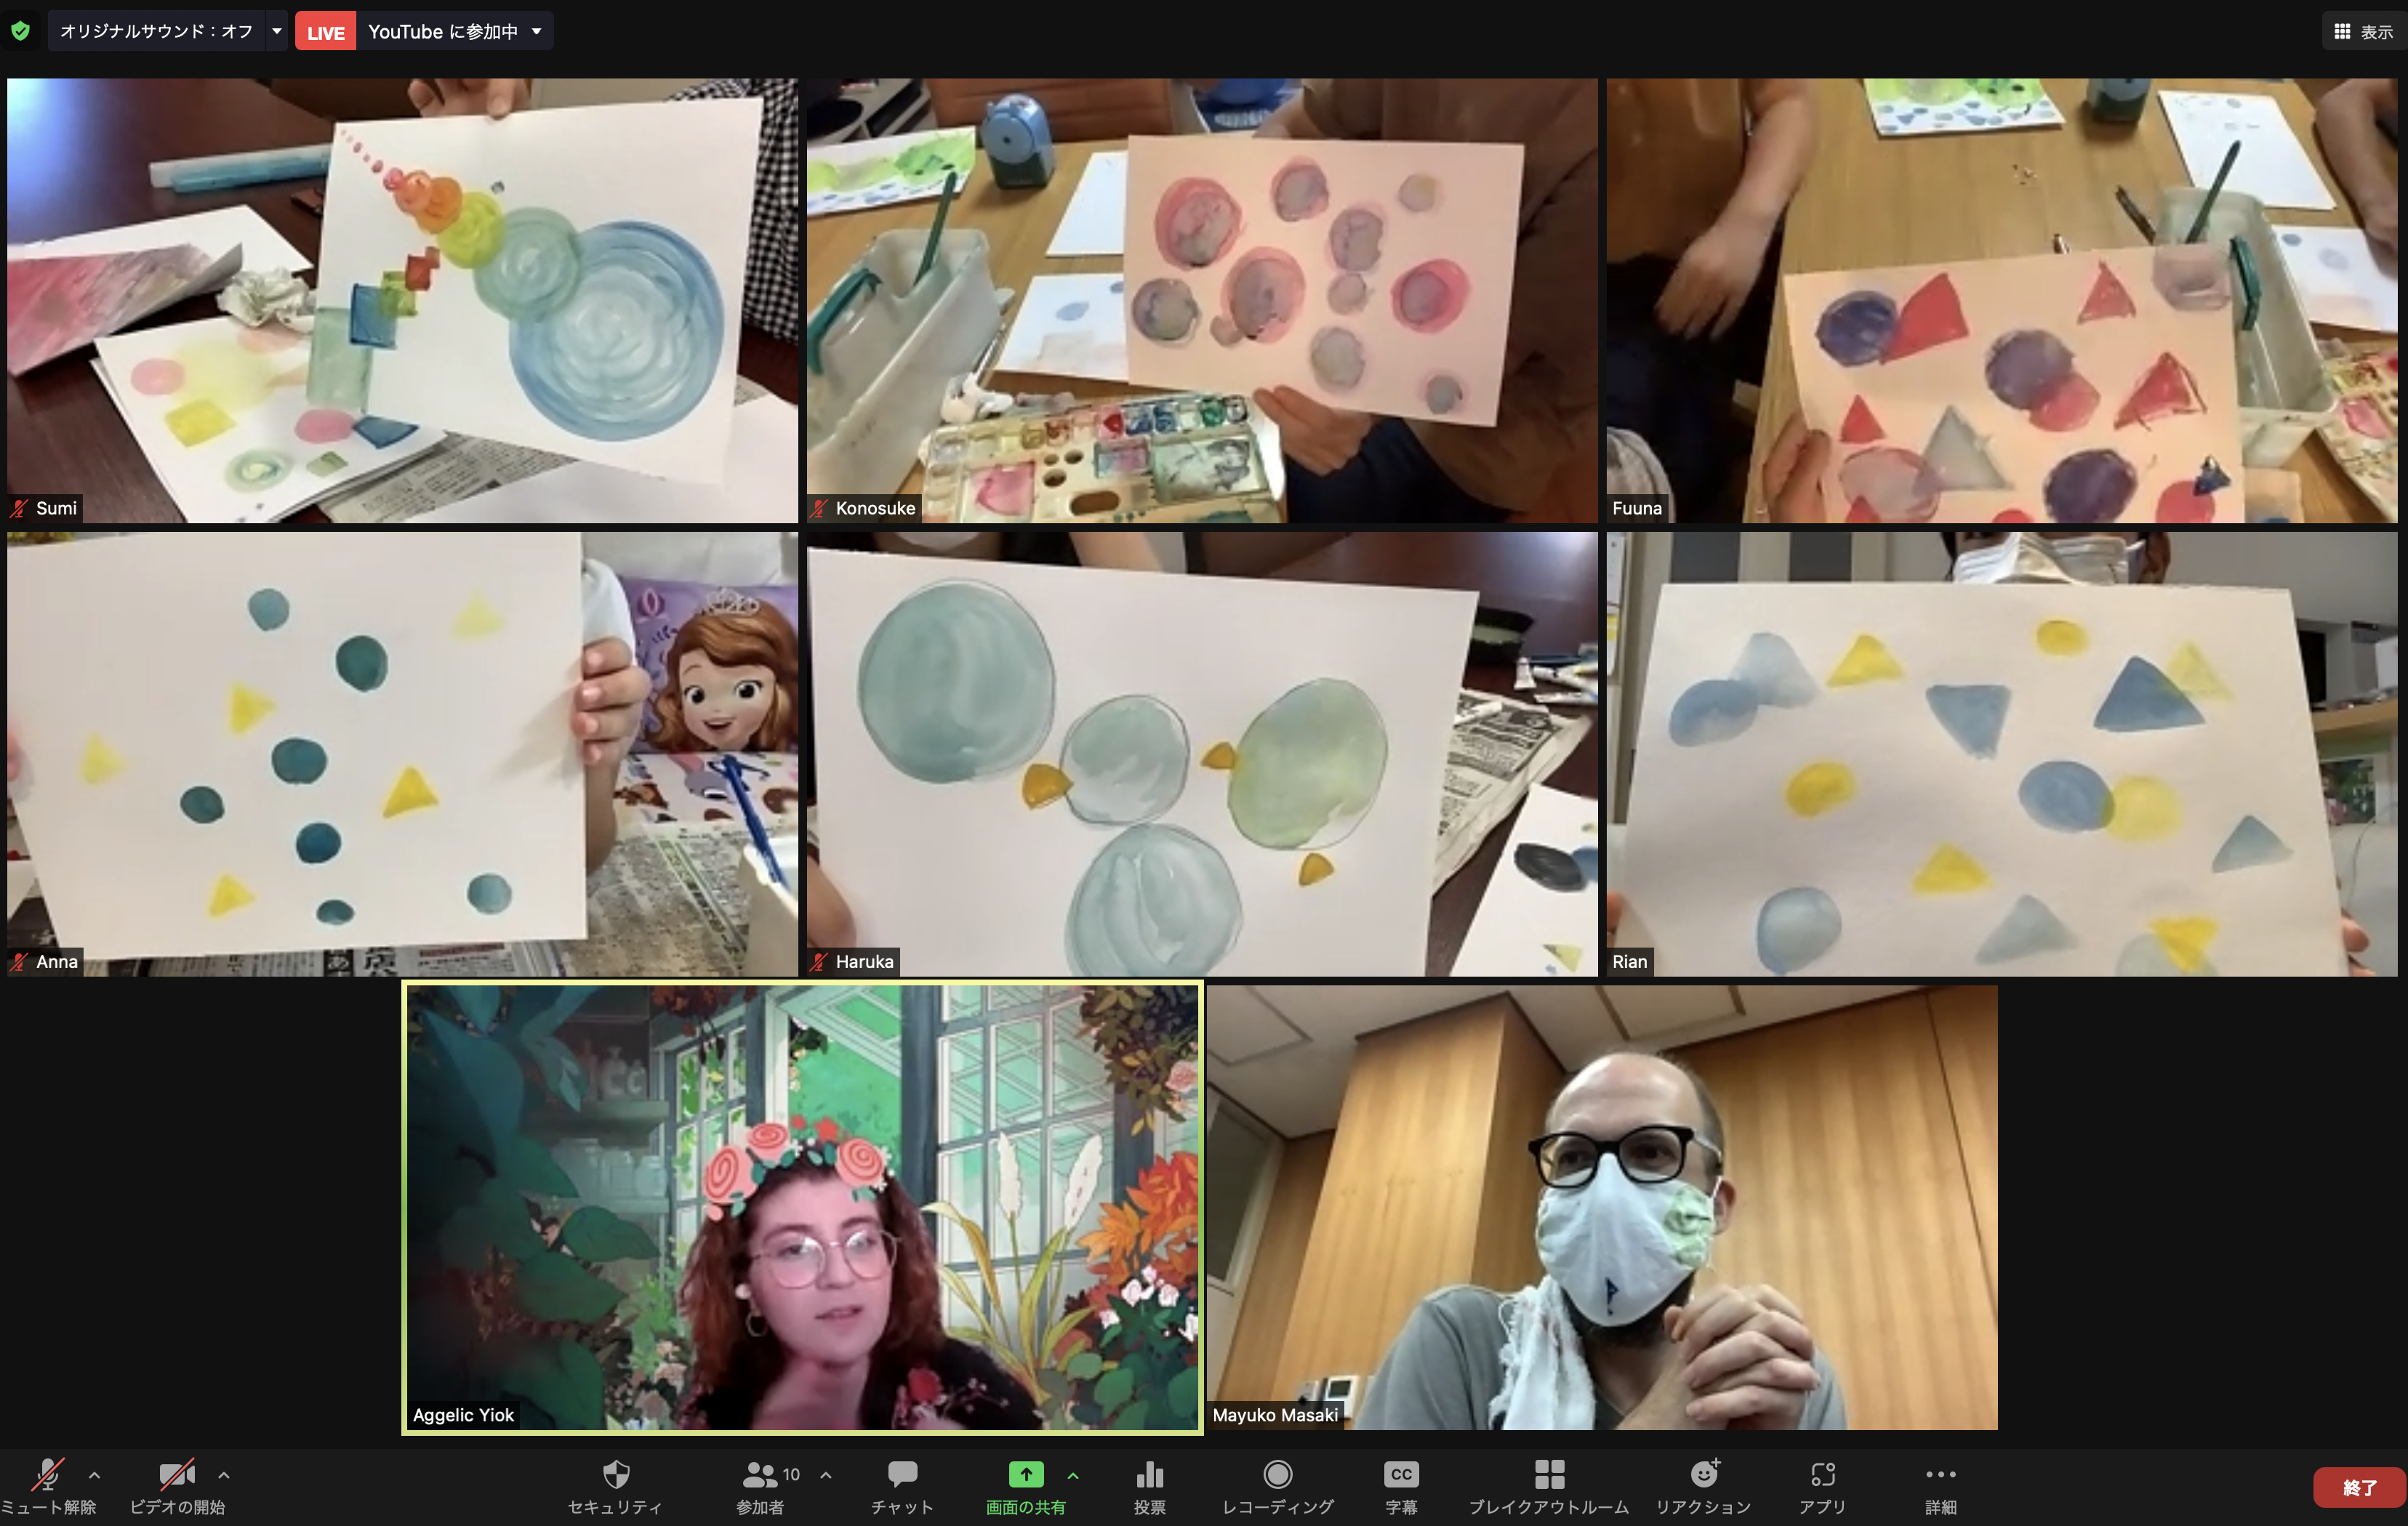Open the More options ellipsis
This screenshot has width=2408, height=1526.
[1941, 1474]
